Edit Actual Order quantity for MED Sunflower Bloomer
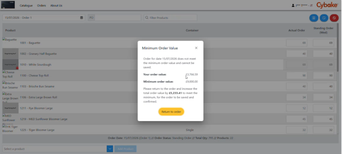The width and height of the screenshot is (342, 154). [297, 119]
